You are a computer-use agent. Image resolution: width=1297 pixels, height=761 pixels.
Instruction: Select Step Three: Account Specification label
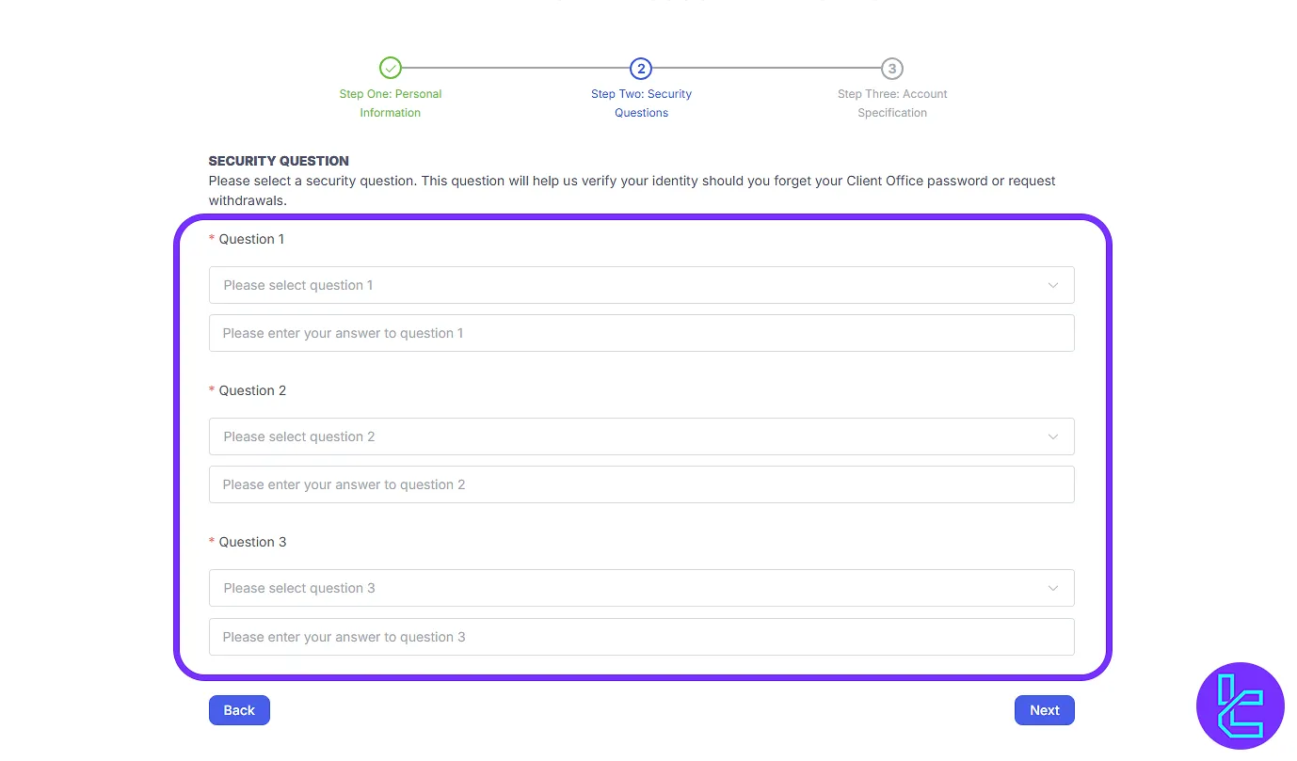click(x=892, y=103)
